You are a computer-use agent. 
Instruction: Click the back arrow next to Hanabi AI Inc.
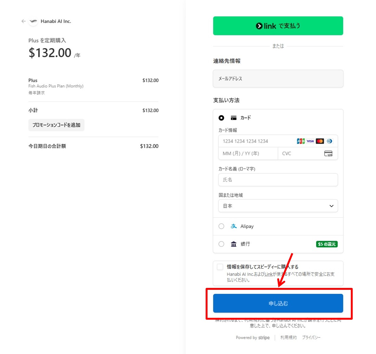[23, 21]
